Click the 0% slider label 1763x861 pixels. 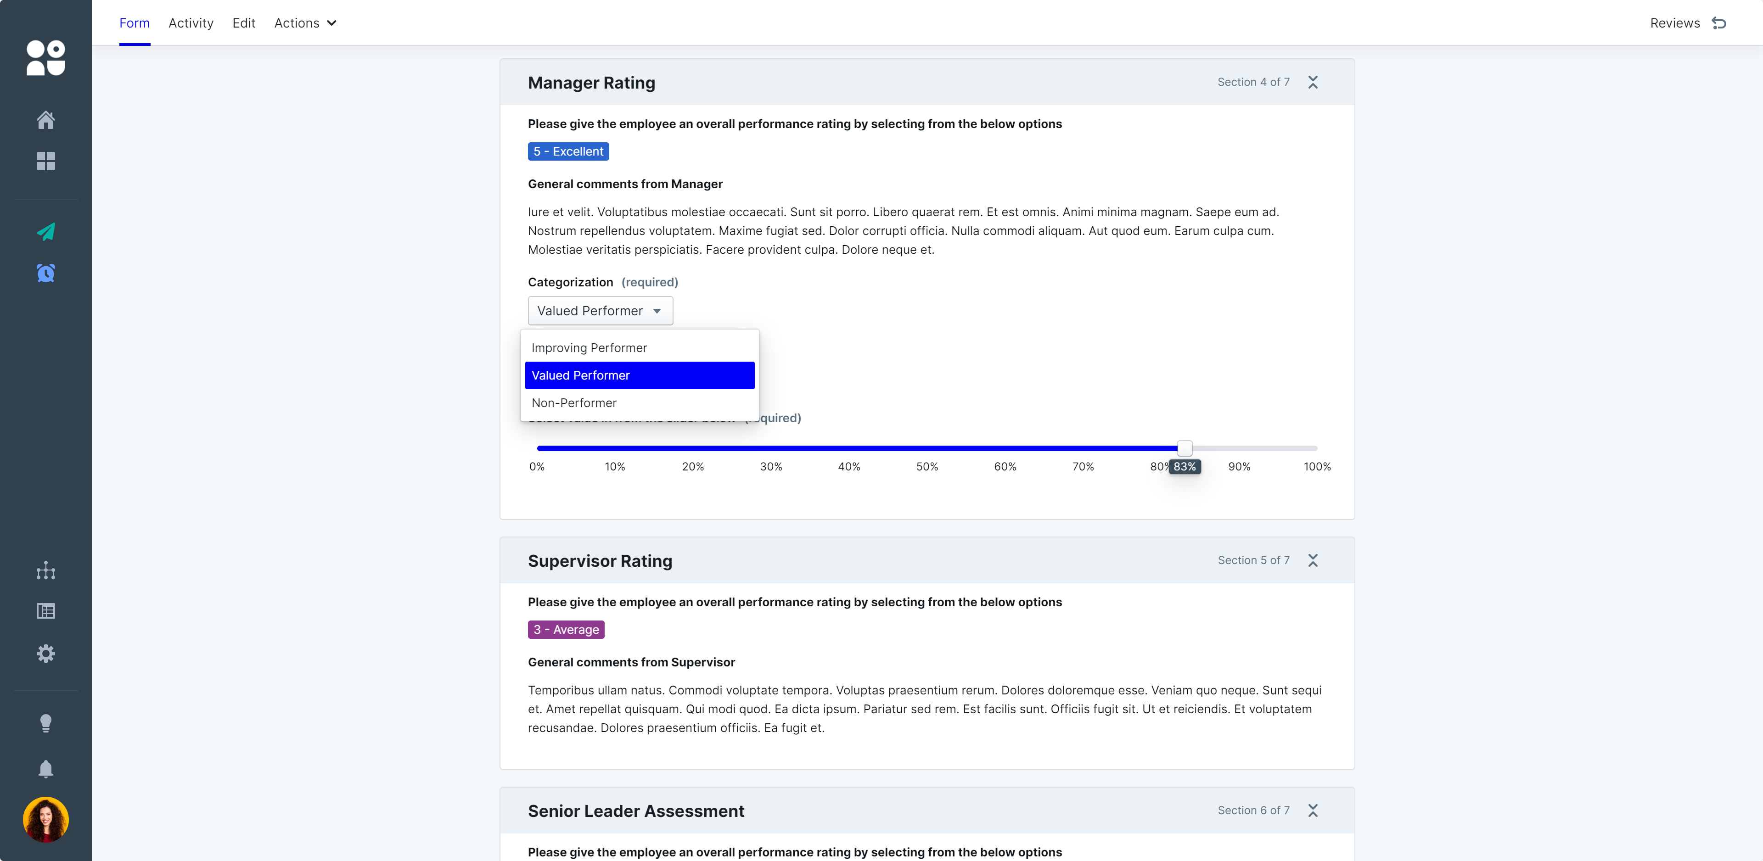(x=537, y=467)
